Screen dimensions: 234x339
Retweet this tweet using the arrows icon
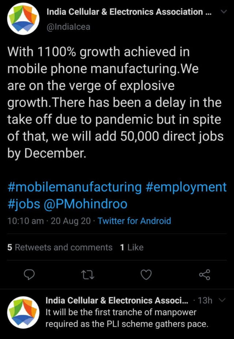point(87,275)
